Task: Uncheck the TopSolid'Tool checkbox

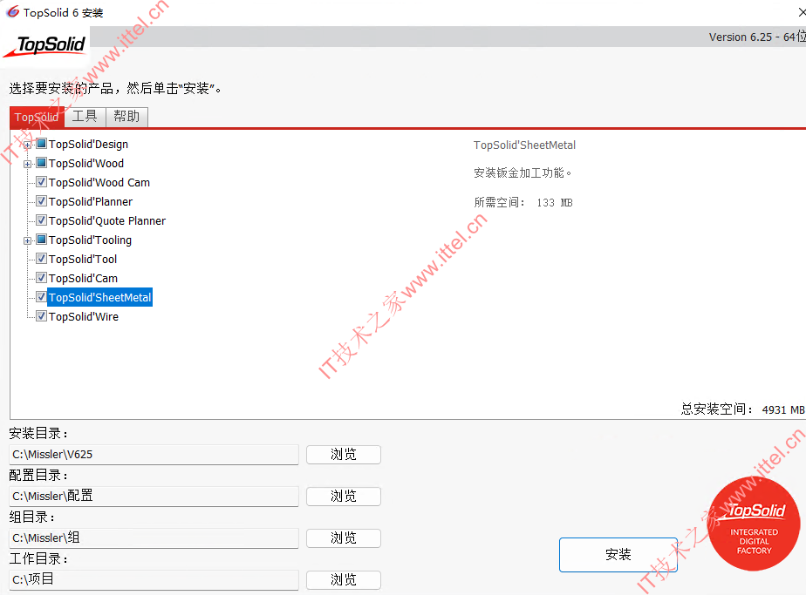Action: point(42,259)
